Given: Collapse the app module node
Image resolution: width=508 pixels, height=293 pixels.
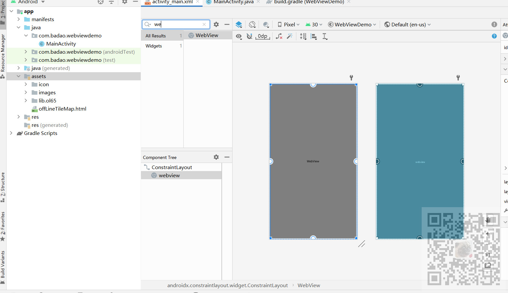Looking at the screenshot, I should tap(11, 11).
